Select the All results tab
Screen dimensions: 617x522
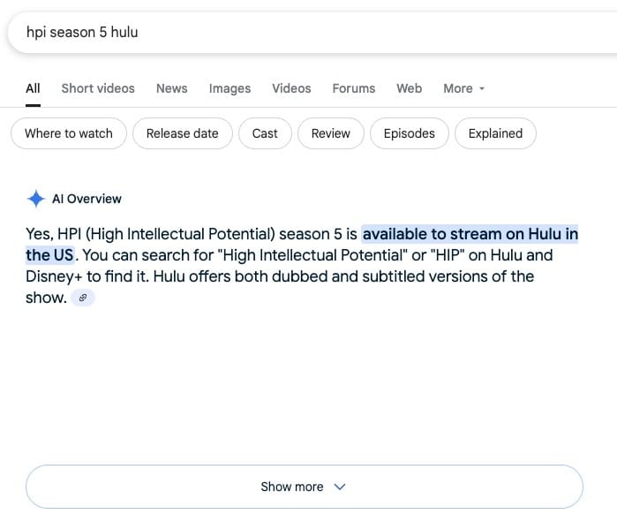coord(33,88)
